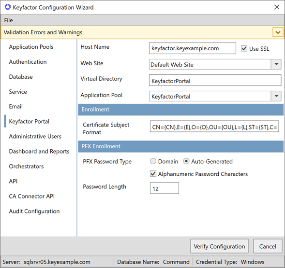The image size is (285, 268).
Task: Select the Domain radio button
Action: [153, 161]
